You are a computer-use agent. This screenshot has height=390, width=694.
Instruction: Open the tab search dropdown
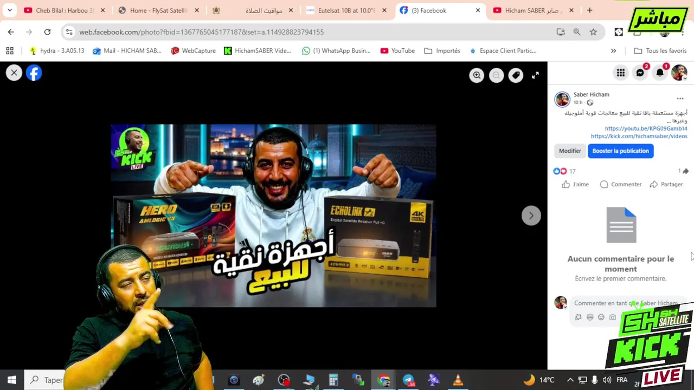tap(10, 10)
